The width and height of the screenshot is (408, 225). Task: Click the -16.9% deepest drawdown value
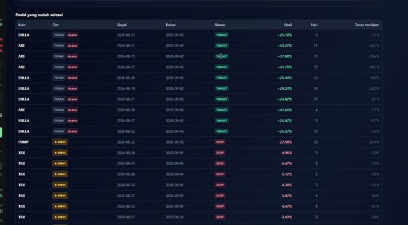point(374,78)
